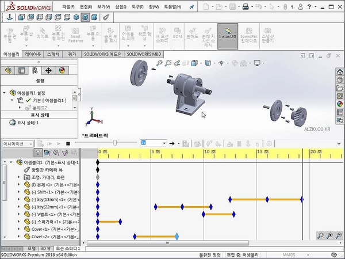Click the light blue key on Cover<2> row

click(177, 237)
